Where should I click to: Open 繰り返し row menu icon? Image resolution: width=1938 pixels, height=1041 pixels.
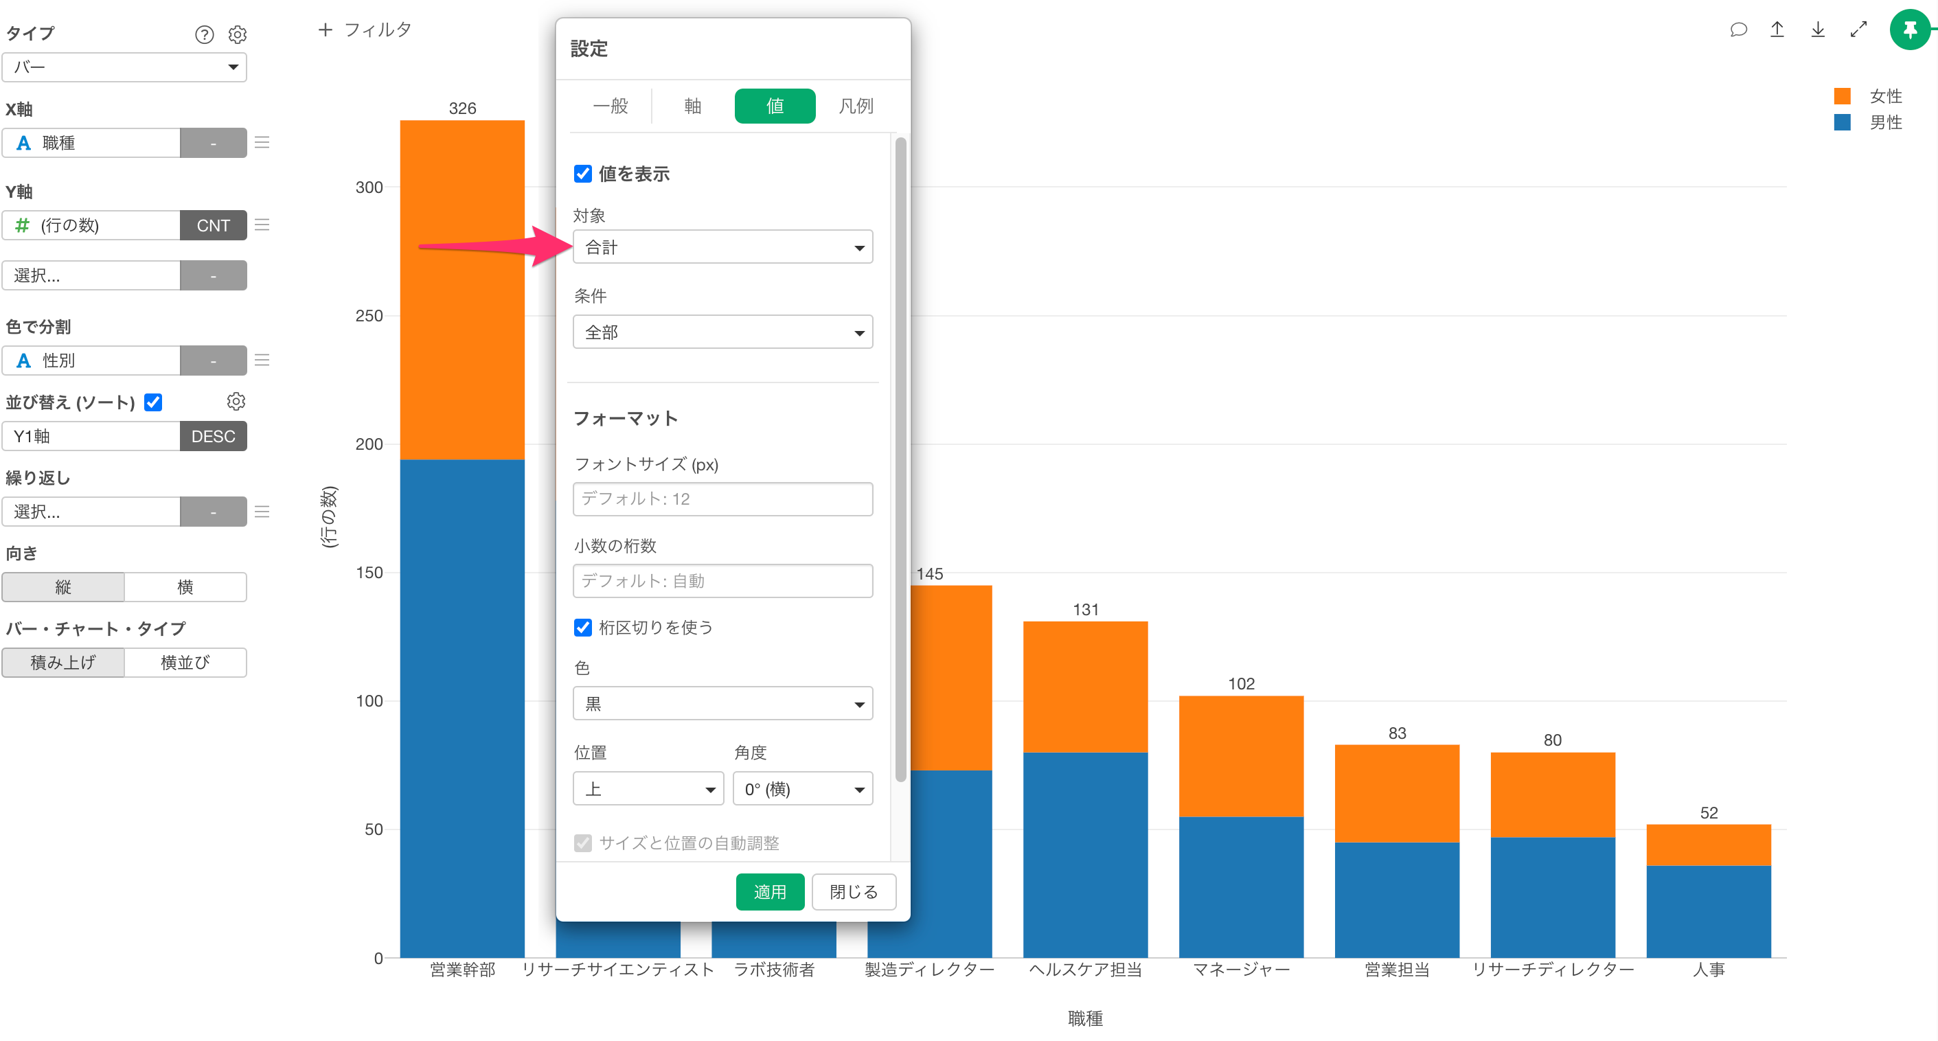point(262,512)
